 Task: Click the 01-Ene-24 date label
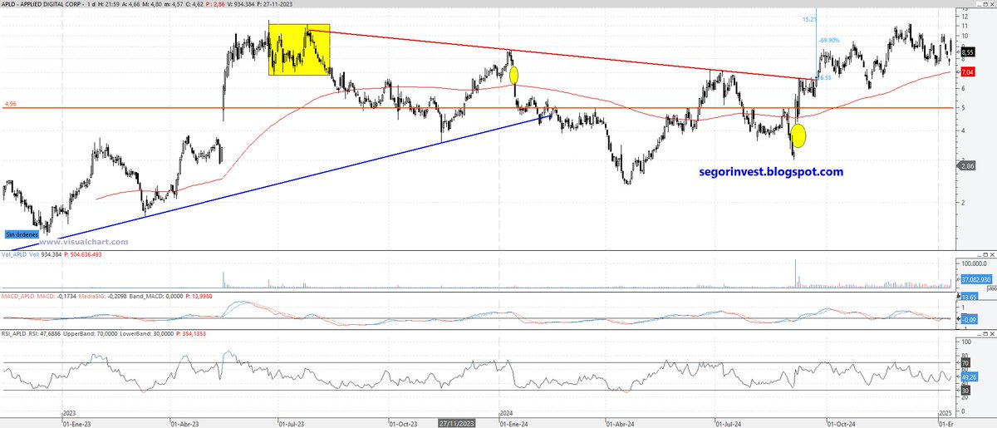click(514, 422)
